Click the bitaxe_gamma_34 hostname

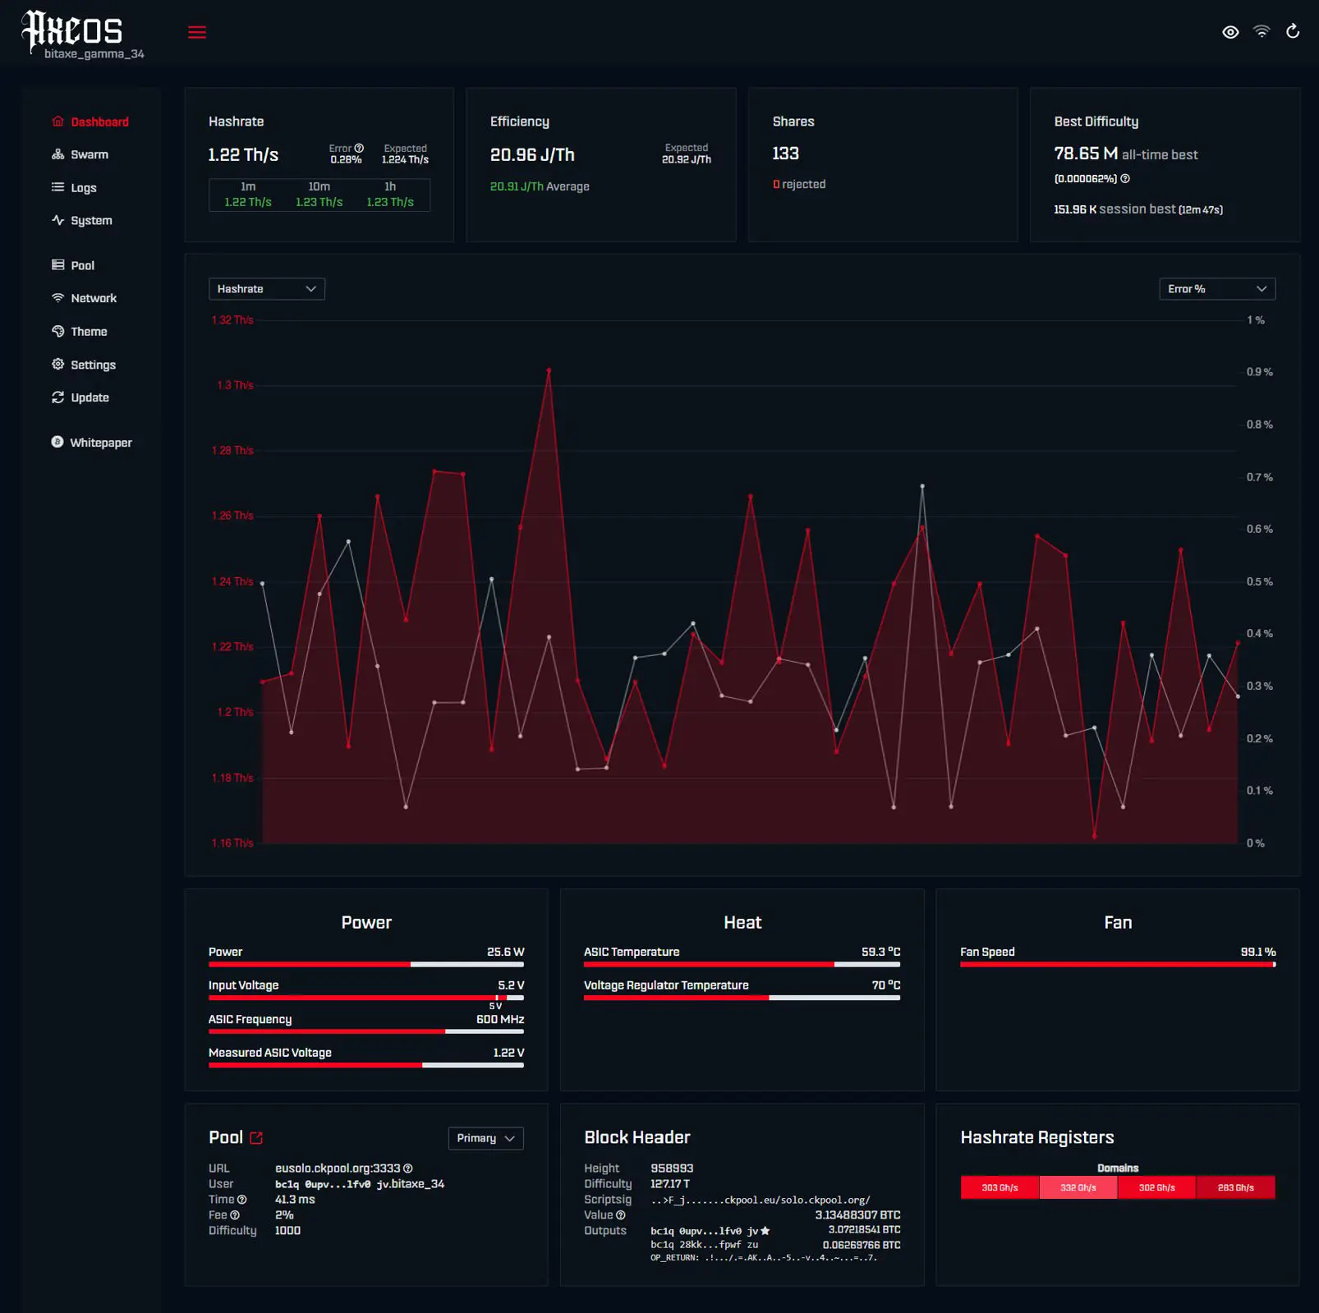tap(94, 54)
